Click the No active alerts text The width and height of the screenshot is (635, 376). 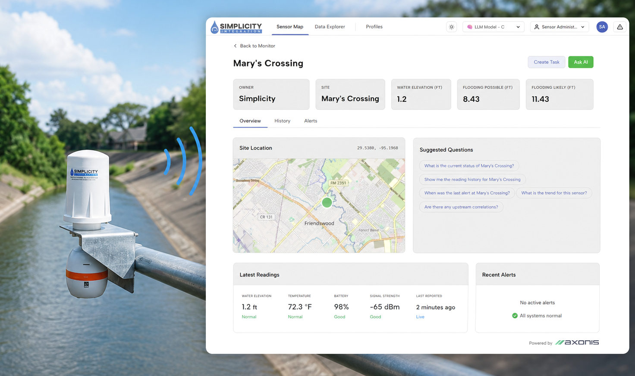point(538,303)
